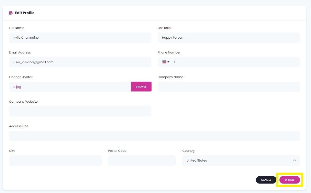Click the UPDATE button

coord(290,180)
